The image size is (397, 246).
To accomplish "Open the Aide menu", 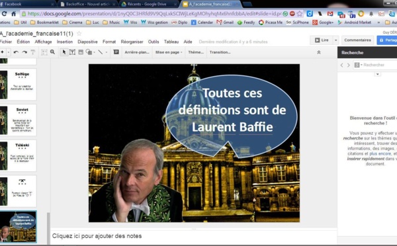I will point(188,42).
